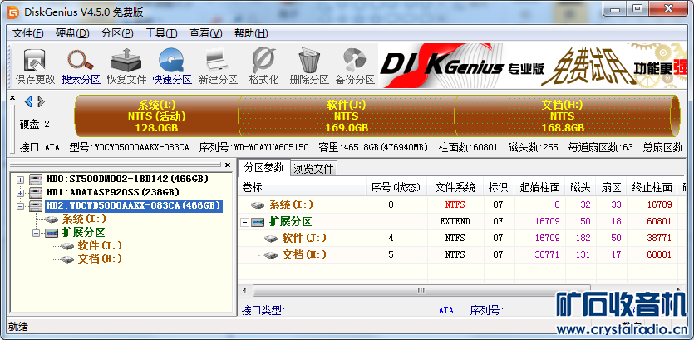This screenshot has height=340, width=694.
Task: Click the 文件系统 column header
Action: pyautogui.click(x=455, y=188)
